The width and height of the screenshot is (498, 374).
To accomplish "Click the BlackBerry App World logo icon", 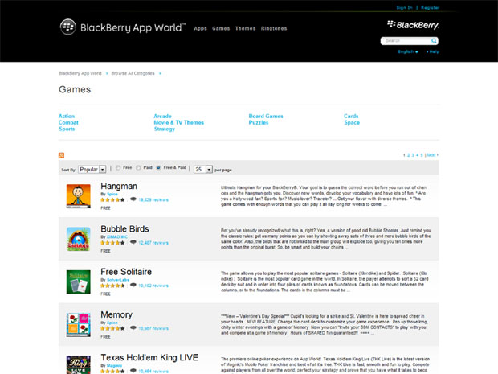I will coord(68,27).
